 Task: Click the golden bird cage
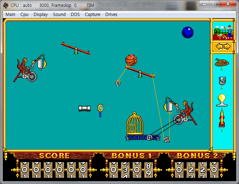(134, 124)
